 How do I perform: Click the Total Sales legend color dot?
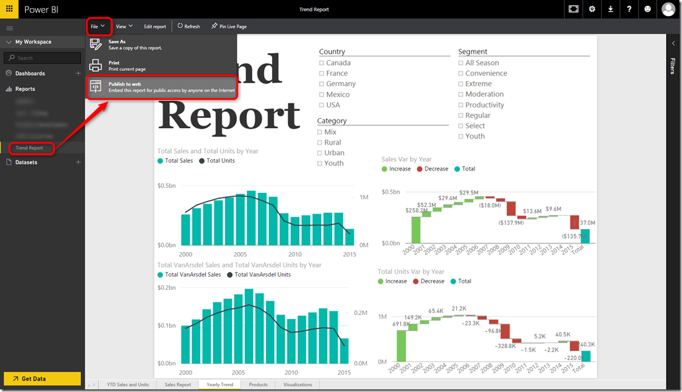(161, 161)
